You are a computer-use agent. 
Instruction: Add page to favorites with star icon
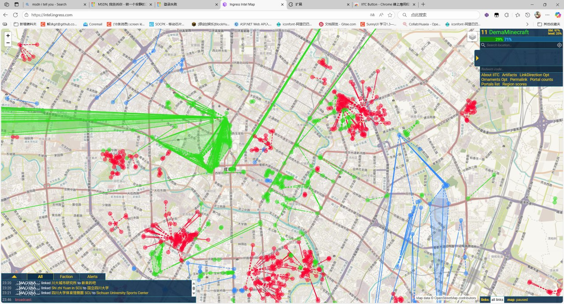390,15
